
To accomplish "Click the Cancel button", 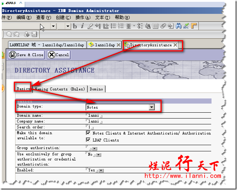I will click(x=58, y=55).
